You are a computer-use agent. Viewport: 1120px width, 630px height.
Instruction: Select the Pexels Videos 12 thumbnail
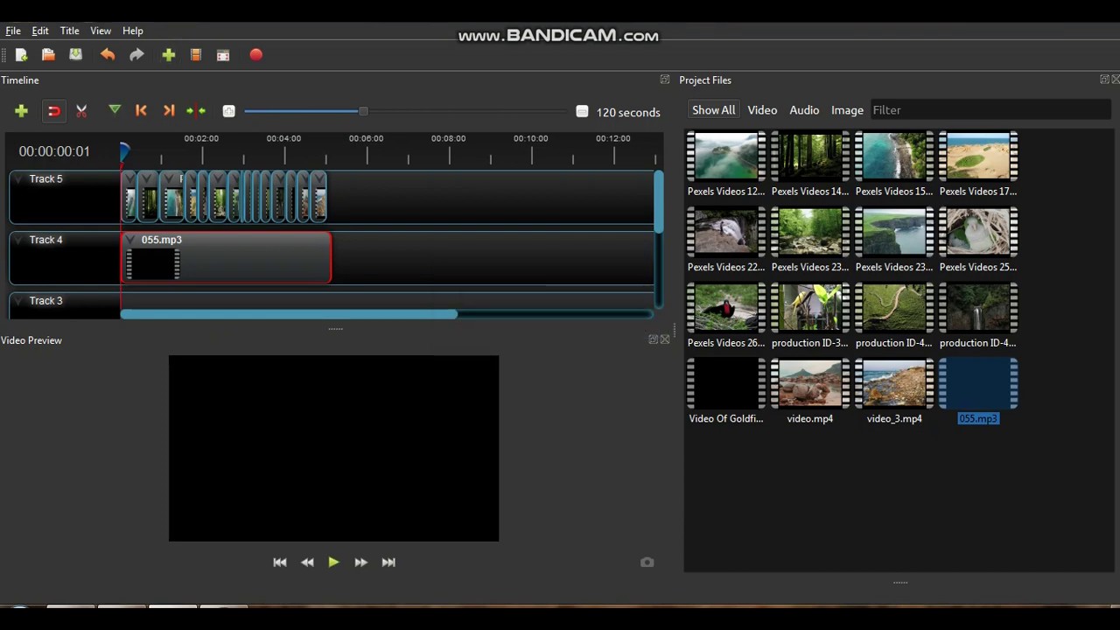coord(726,156)
